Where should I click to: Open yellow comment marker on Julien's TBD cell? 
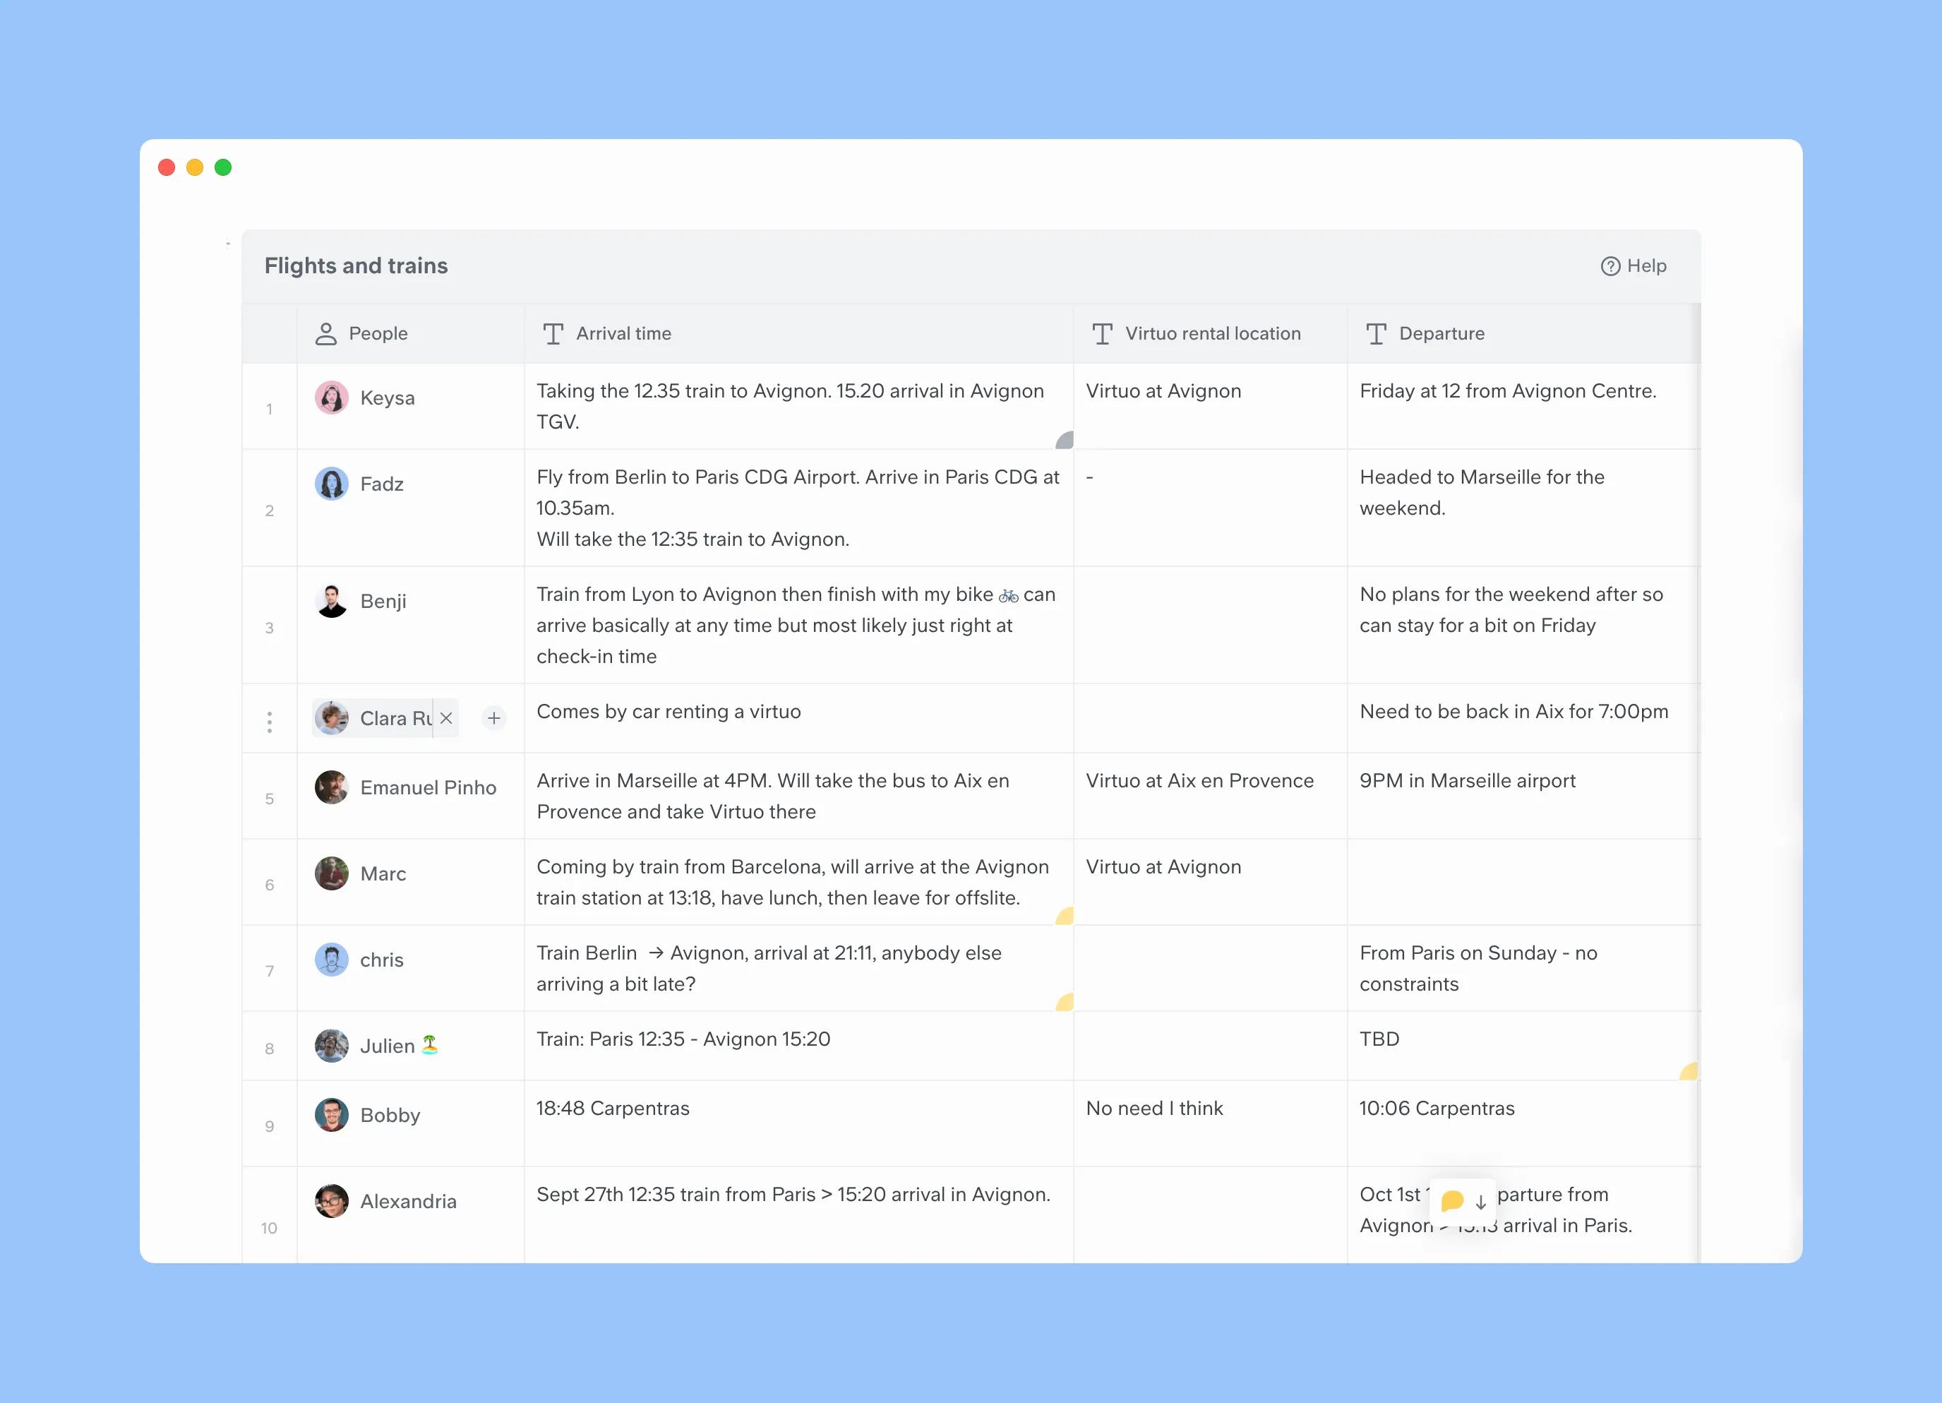tap(1689, 1072)
